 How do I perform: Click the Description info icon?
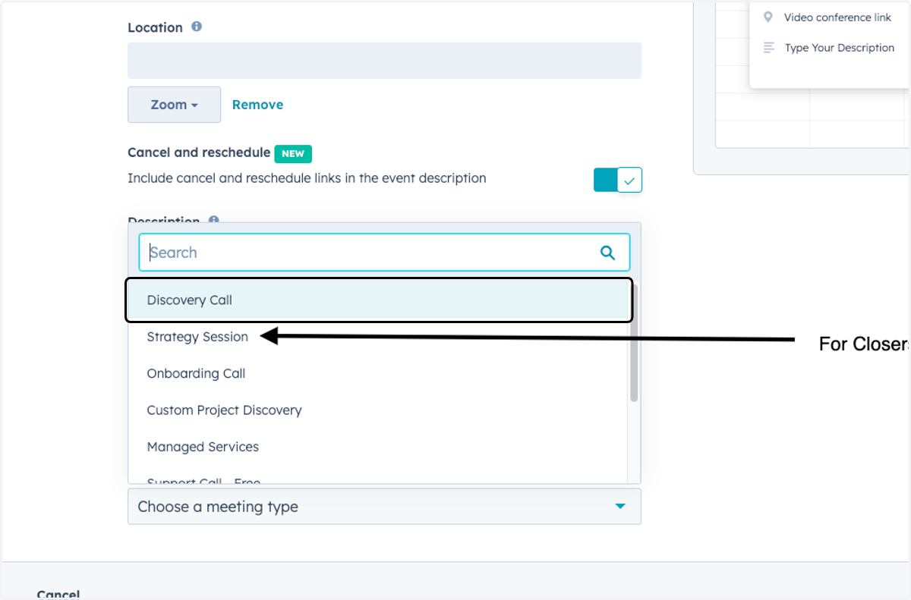(214, 220)
